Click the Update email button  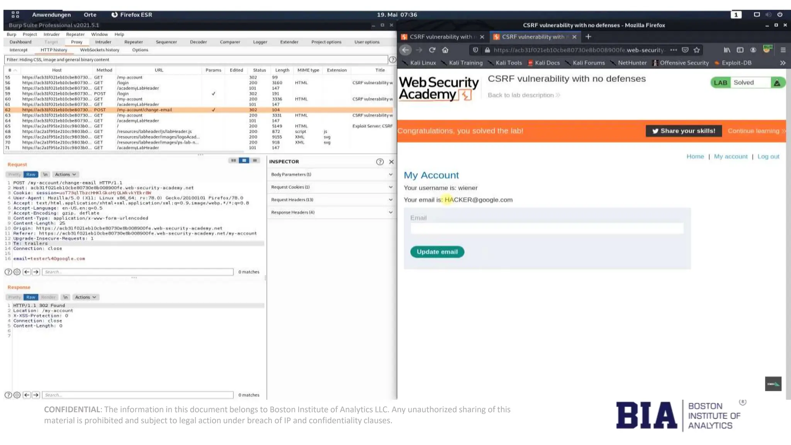[437, 252]
